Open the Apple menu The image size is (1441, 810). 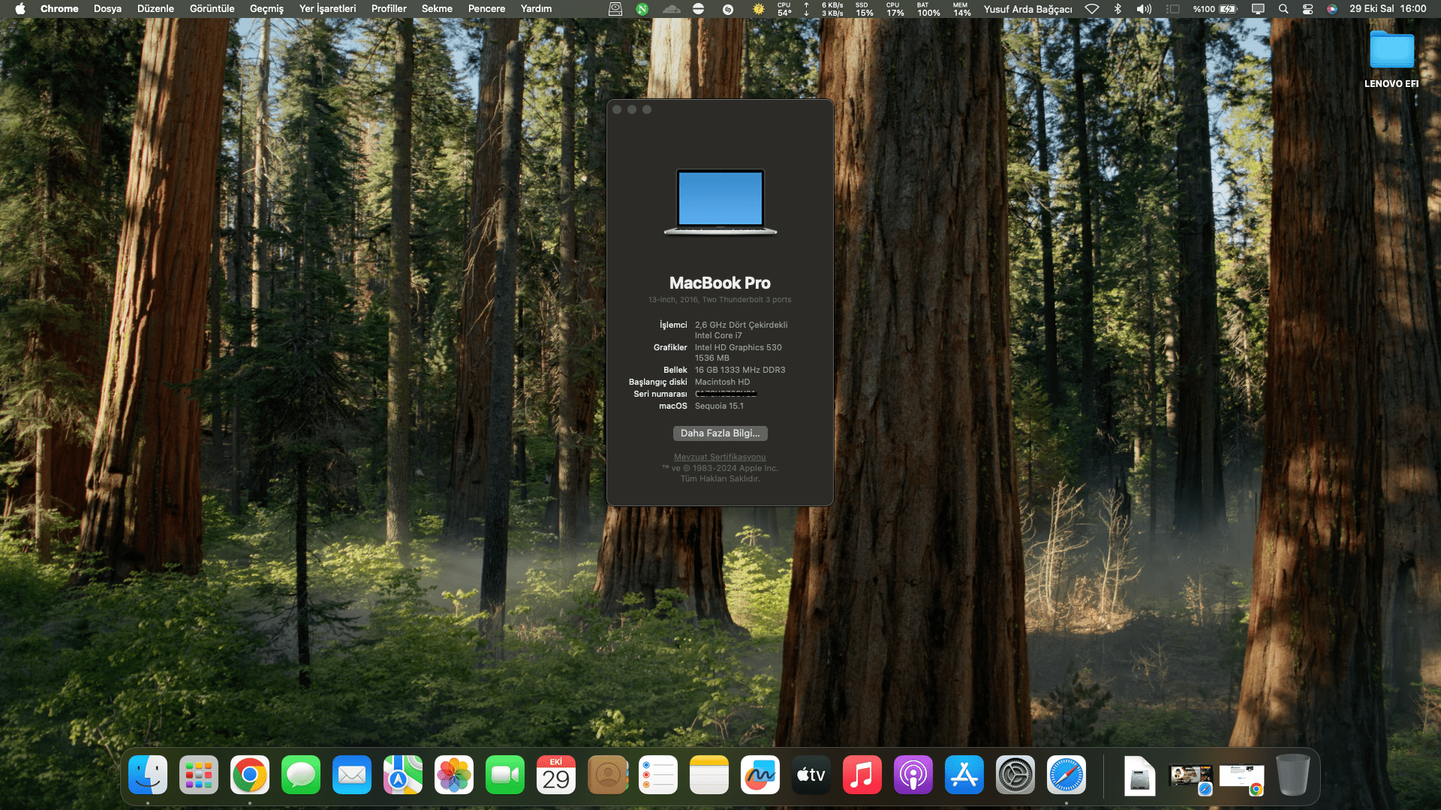[20, 9]
